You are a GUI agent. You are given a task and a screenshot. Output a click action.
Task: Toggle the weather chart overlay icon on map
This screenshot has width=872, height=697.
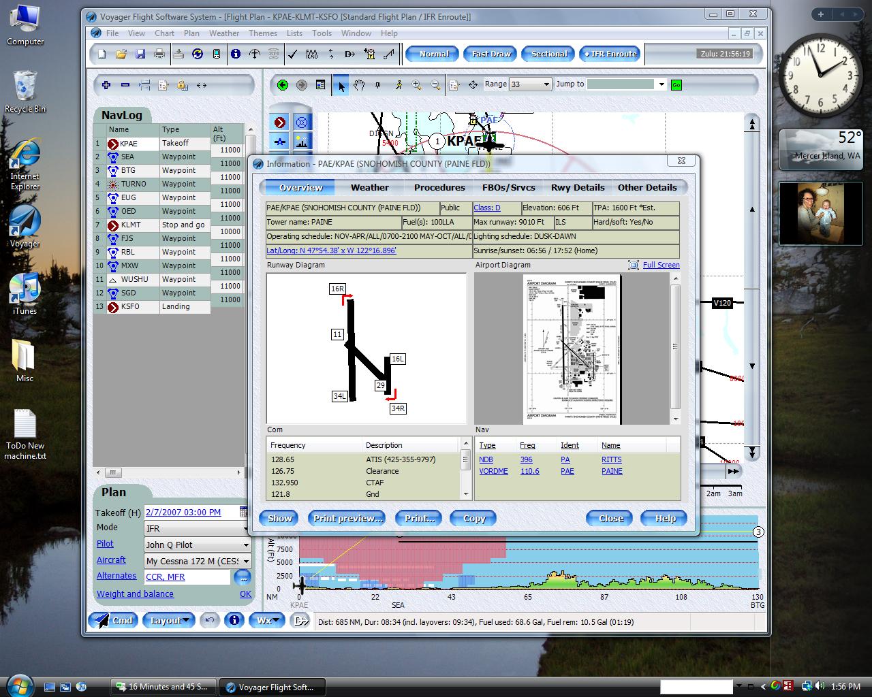302,142
